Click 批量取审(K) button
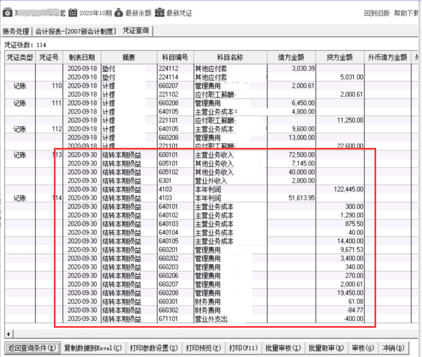This screenshot has height=357, width=422. [326, 348]
